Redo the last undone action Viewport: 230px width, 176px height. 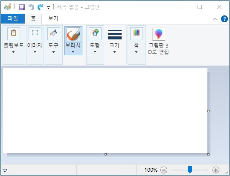(41, 7)
